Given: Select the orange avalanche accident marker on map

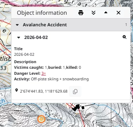Looking at the screenshot, I should [41, 119].
